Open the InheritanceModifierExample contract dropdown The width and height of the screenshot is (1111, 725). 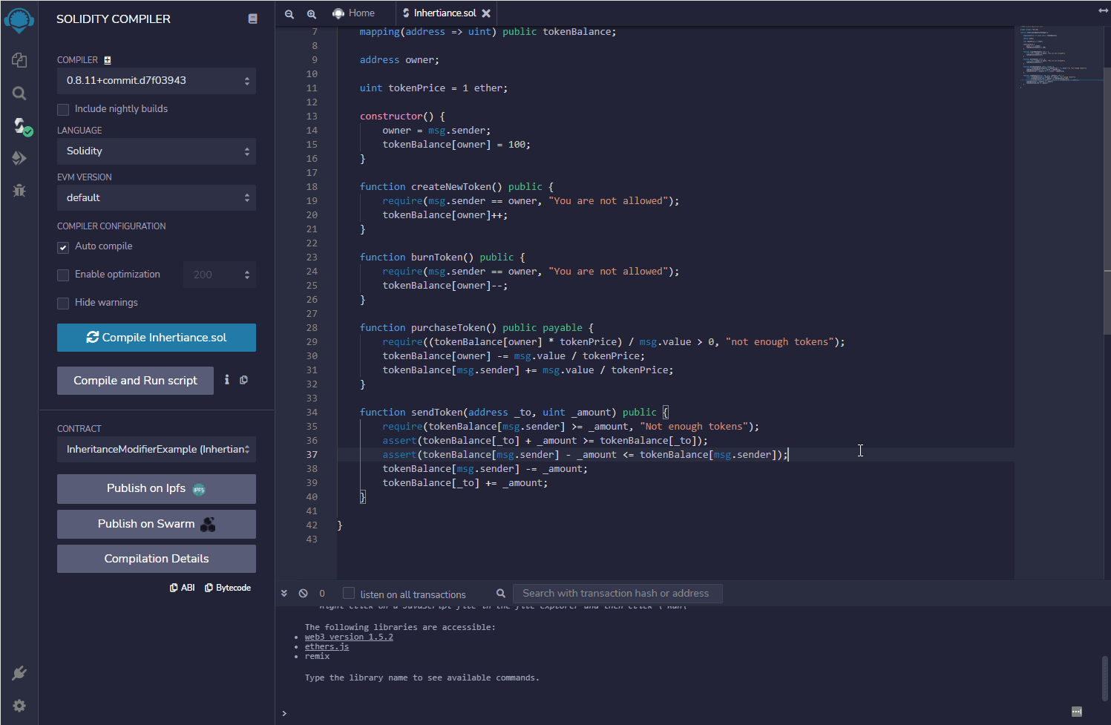point(157,450)
